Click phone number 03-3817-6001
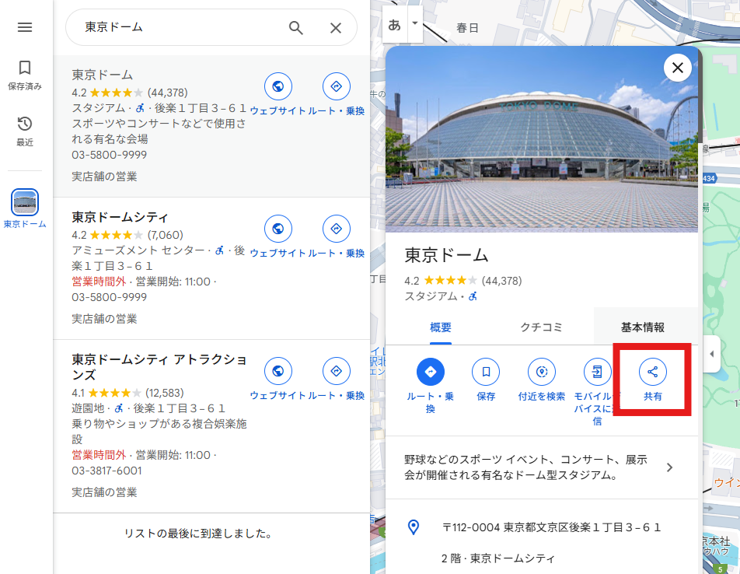 106,471
